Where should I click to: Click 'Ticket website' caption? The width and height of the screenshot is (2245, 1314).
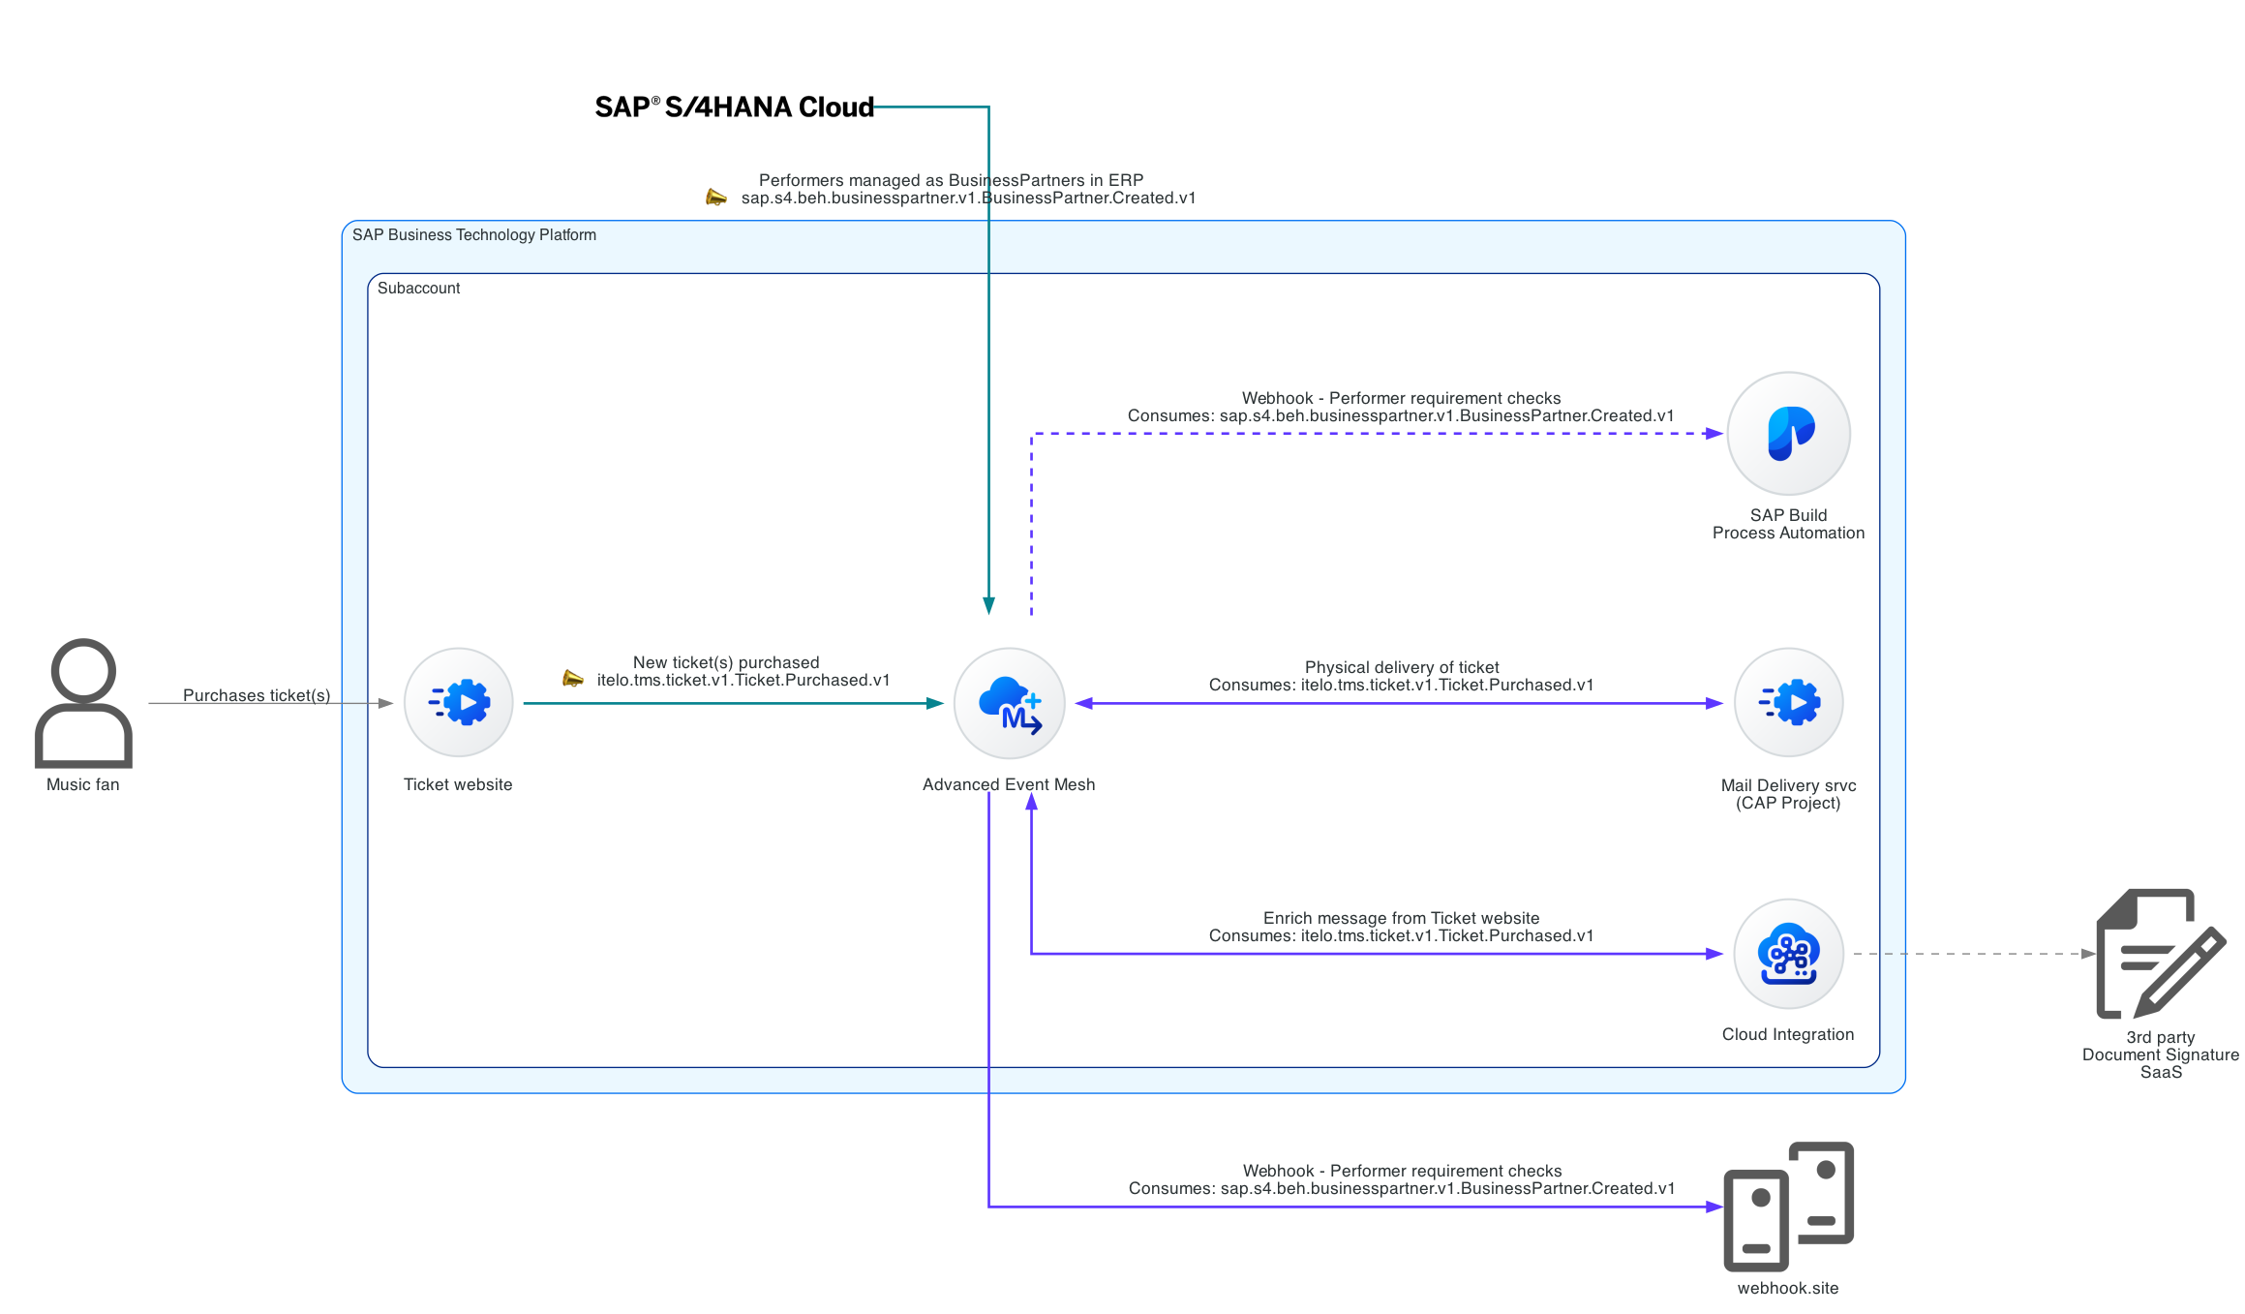click(x=458, y=784)
